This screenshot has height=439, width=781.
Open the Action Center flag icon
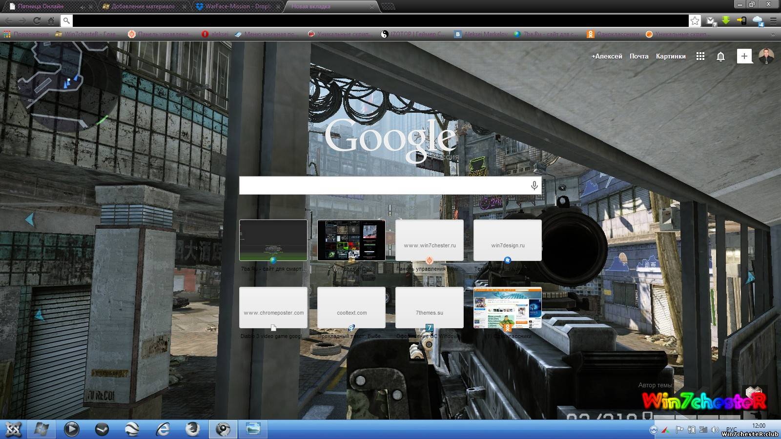(x=679, y=430)
